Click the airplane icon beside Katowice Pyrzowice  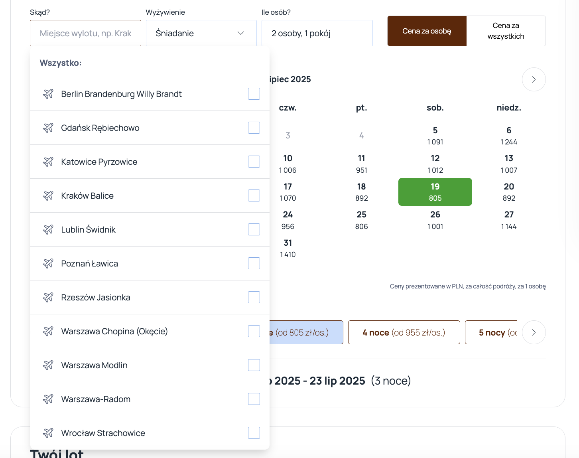coord(48,162)
